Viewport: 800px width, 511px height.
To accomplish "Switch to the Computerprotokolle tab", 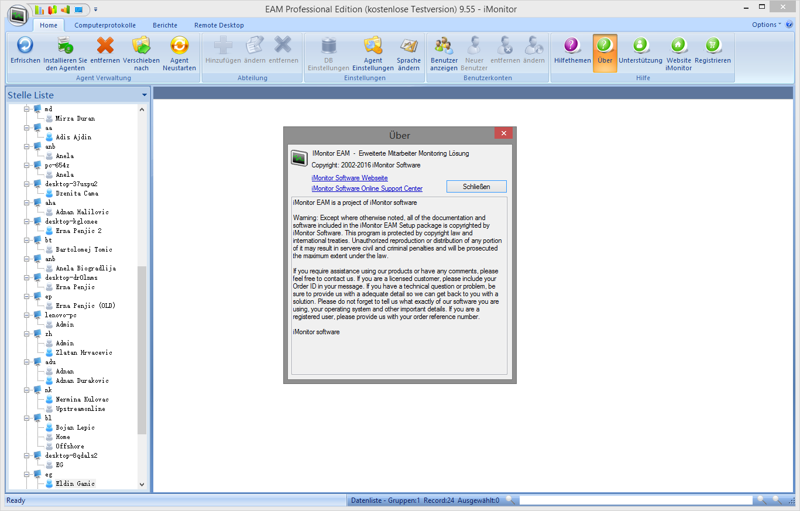I will (105, 25).
